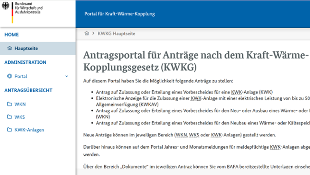Click the 'Über den Bereich Dokumente' paragraph
Image resolution: width=310 pixels, height=175 pixels.
197,166
